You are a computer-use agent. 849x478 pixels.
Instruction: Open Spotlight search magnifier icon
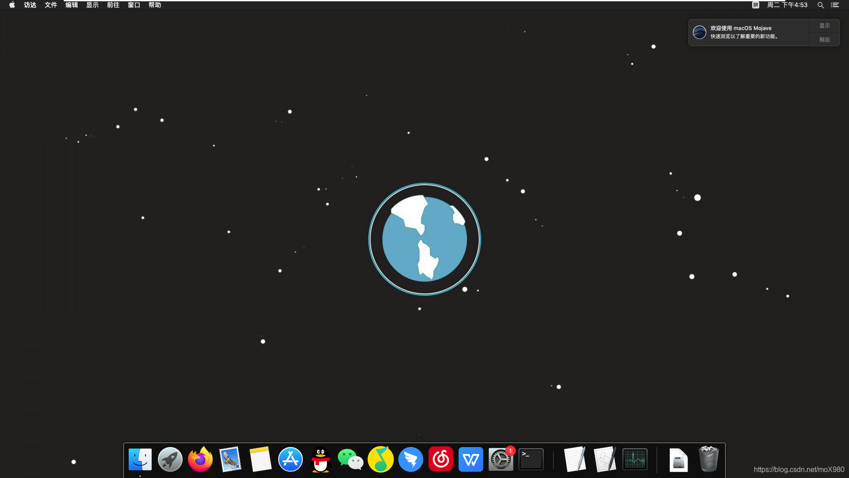[820, 5]
